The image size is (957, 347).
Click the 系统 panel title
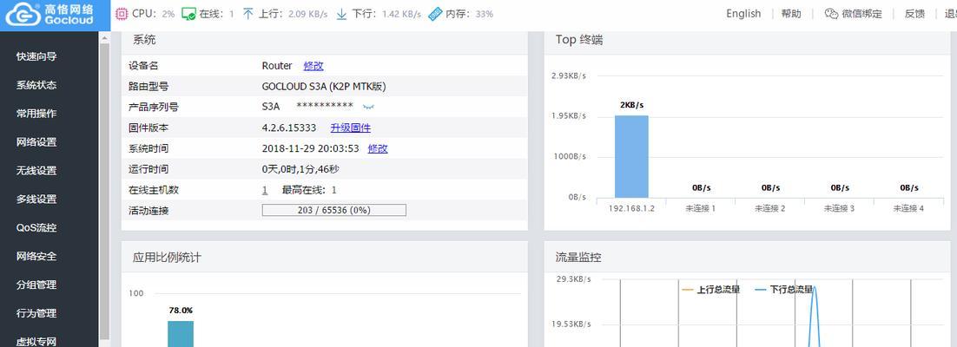click(x=144, y=40)
